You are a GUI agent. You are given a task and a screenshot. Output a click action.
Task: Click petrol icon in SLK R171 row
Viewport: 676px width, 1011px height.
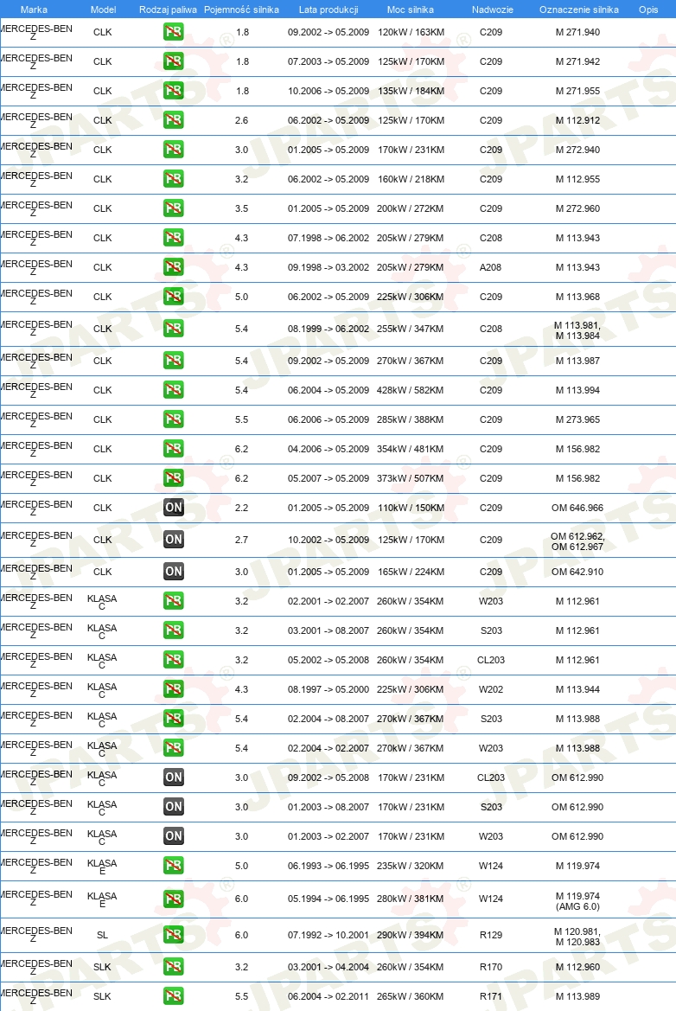click(x=174, y=996)
